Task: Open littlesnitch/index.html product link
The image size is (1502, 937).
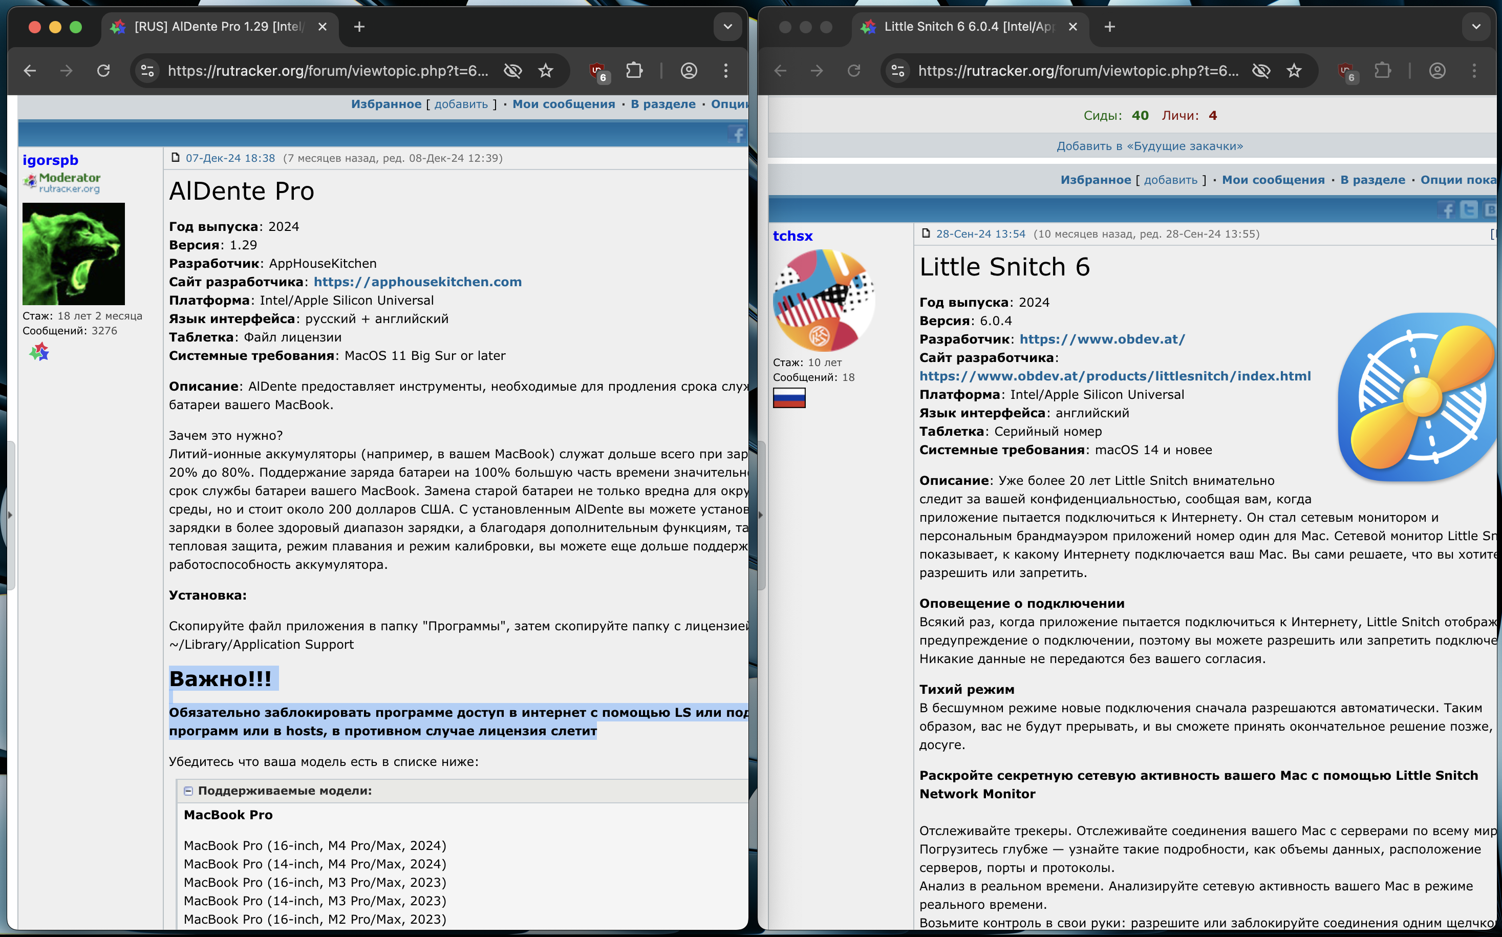Action: pyautogui.click(x=1115, y=376)
